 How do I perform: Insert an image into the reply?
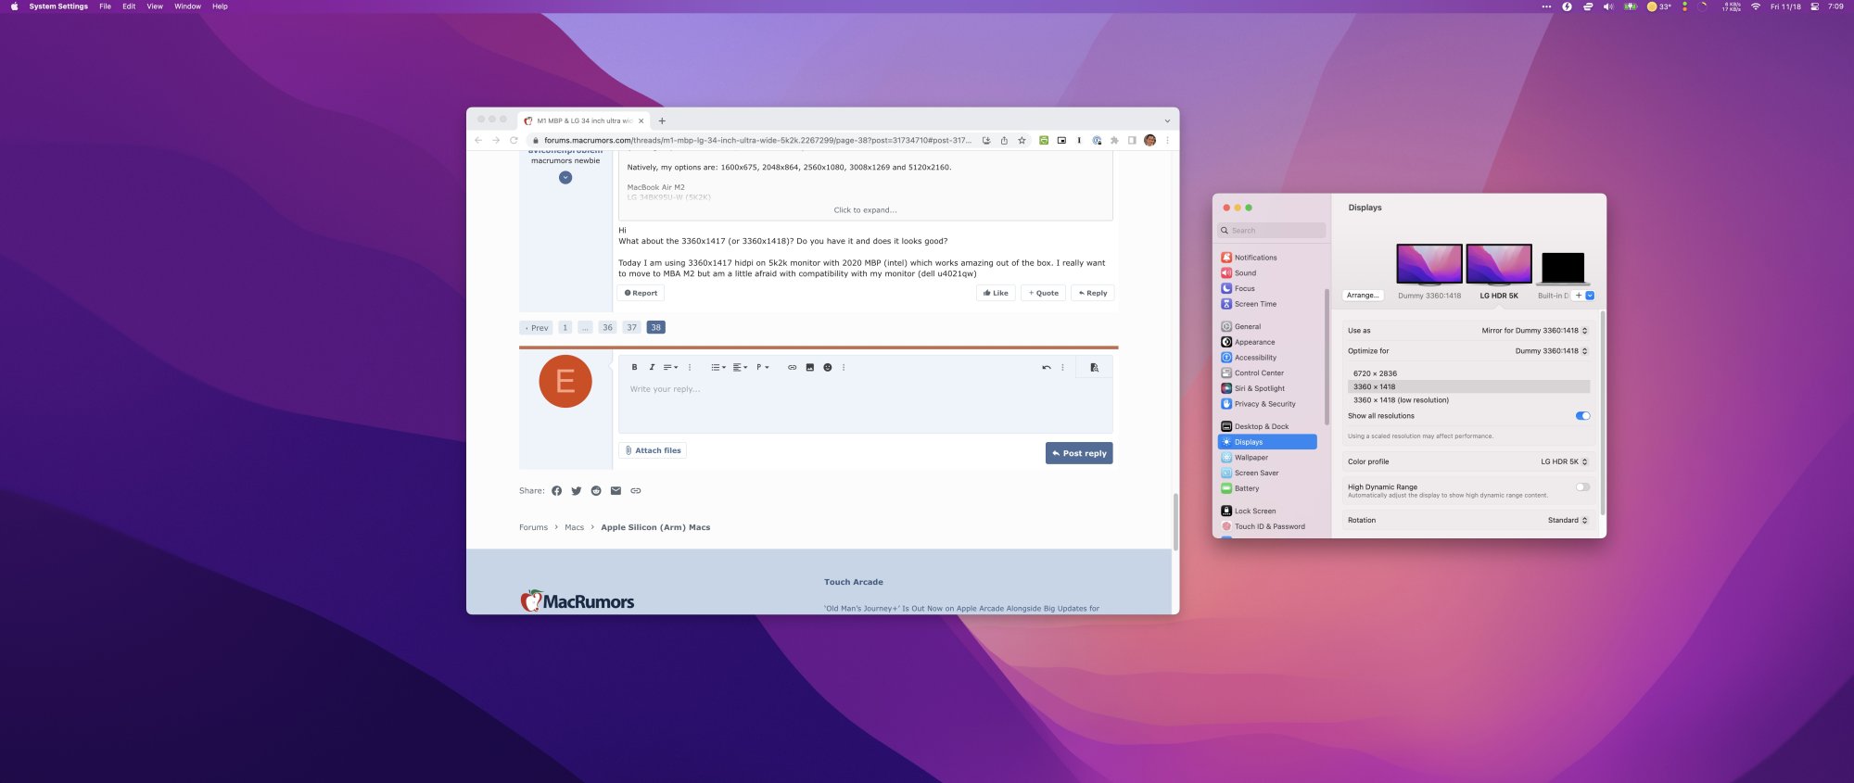tap(809, 367)
